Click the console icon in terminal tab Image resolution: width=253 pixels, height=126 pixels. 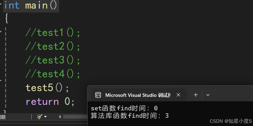coord(98,95)
